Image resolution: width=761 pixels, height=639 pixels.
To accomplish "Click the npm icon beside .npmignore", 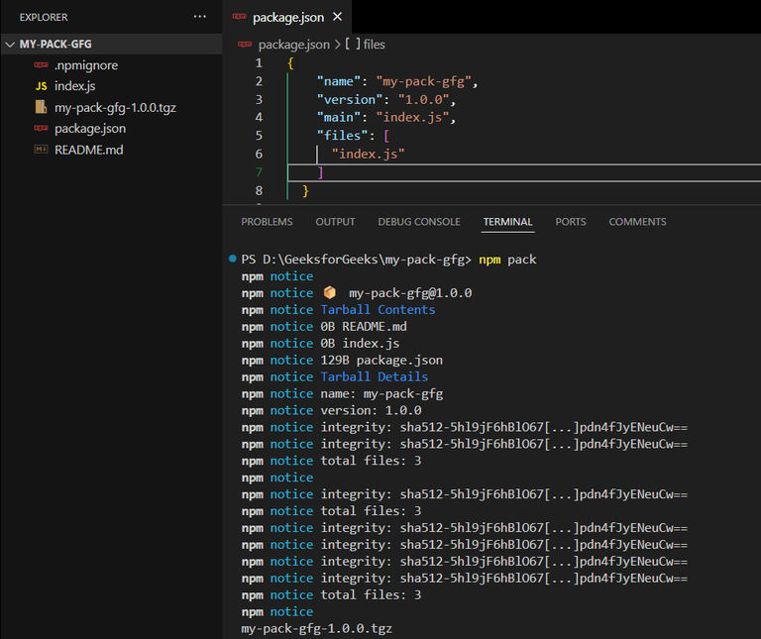I will (x=41, y=65).
